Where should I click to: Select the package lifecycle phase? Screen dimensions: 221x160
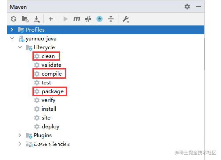[x=53, y=91]
